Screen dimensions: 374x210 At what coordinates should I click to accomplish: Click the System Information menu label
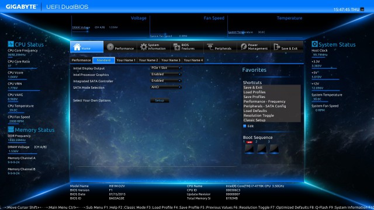tap(157, 47)
